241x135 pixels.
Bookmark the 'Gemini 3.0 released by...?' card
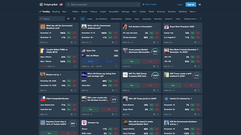point(199,114)
